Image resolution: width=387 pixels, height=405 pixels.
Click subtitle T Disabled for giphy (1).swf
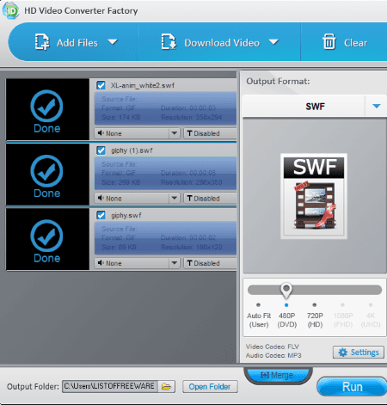[210, 198]
